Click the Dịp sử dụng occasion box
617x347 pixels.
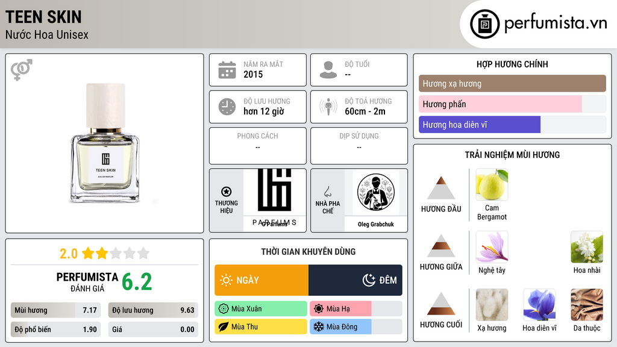(x=359, y=146)
